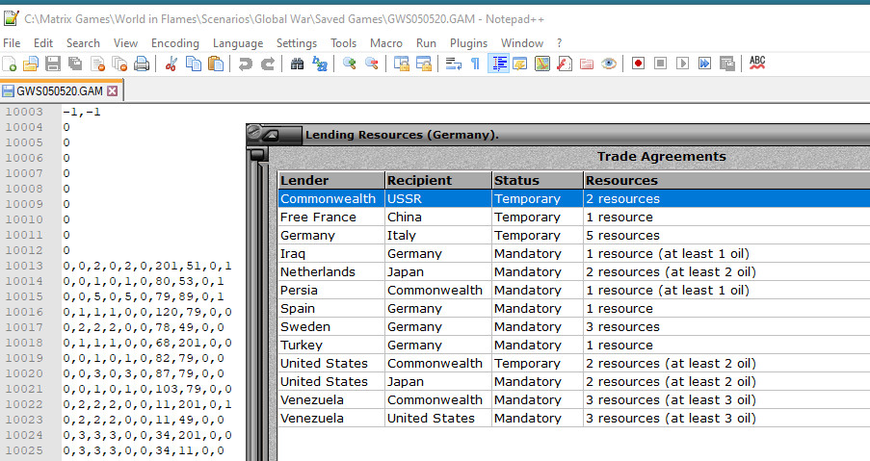Viewport: 870px width, 461px height.
Task: Open the File menu
Action: 12,43
